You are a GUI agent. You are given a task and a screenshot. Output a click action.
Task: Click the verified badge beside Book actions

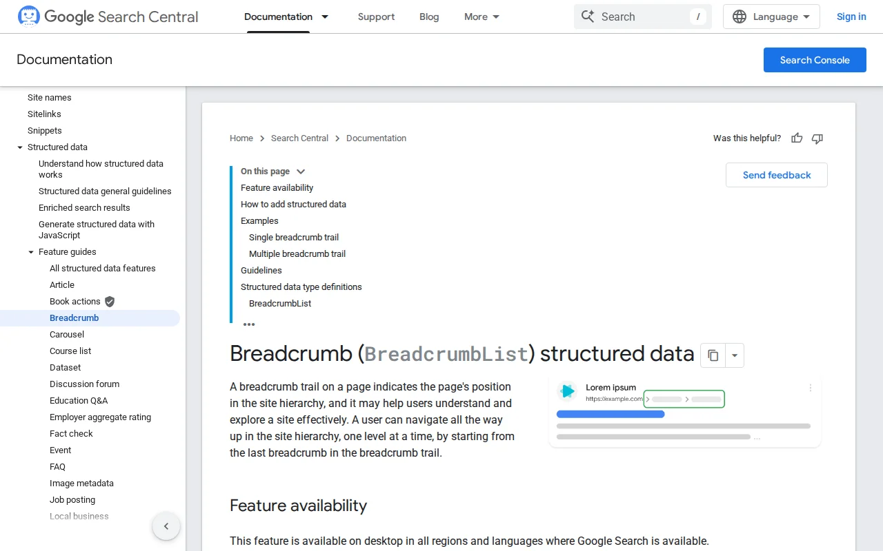(x=109, y=301)
